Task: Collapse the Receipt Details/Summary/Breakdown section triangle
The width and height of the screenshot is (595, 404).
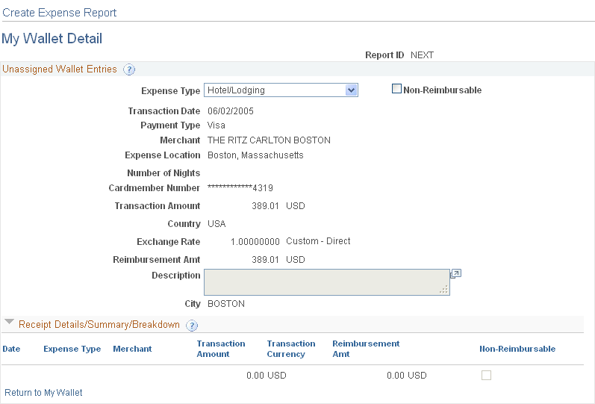Action: (9, 323)
